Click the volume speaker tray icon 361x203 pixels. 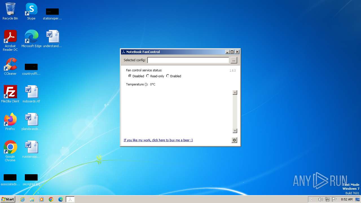click(x=320, y=199)
